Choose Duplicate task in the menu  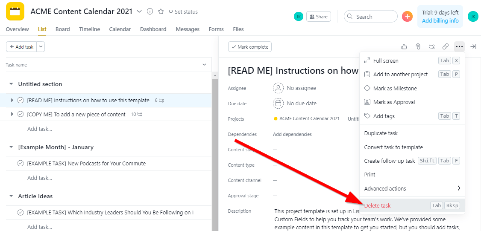[x=412, y=133]
